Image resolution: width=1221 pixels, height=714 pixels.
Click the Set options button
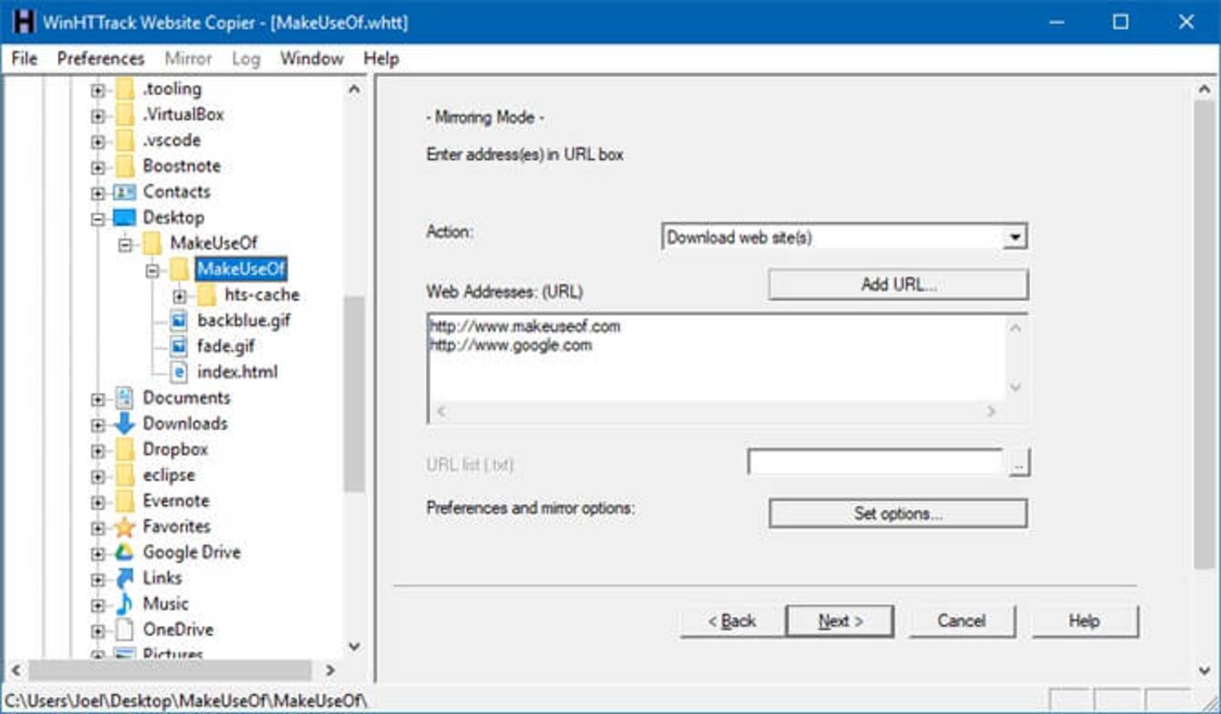point(897,513)
